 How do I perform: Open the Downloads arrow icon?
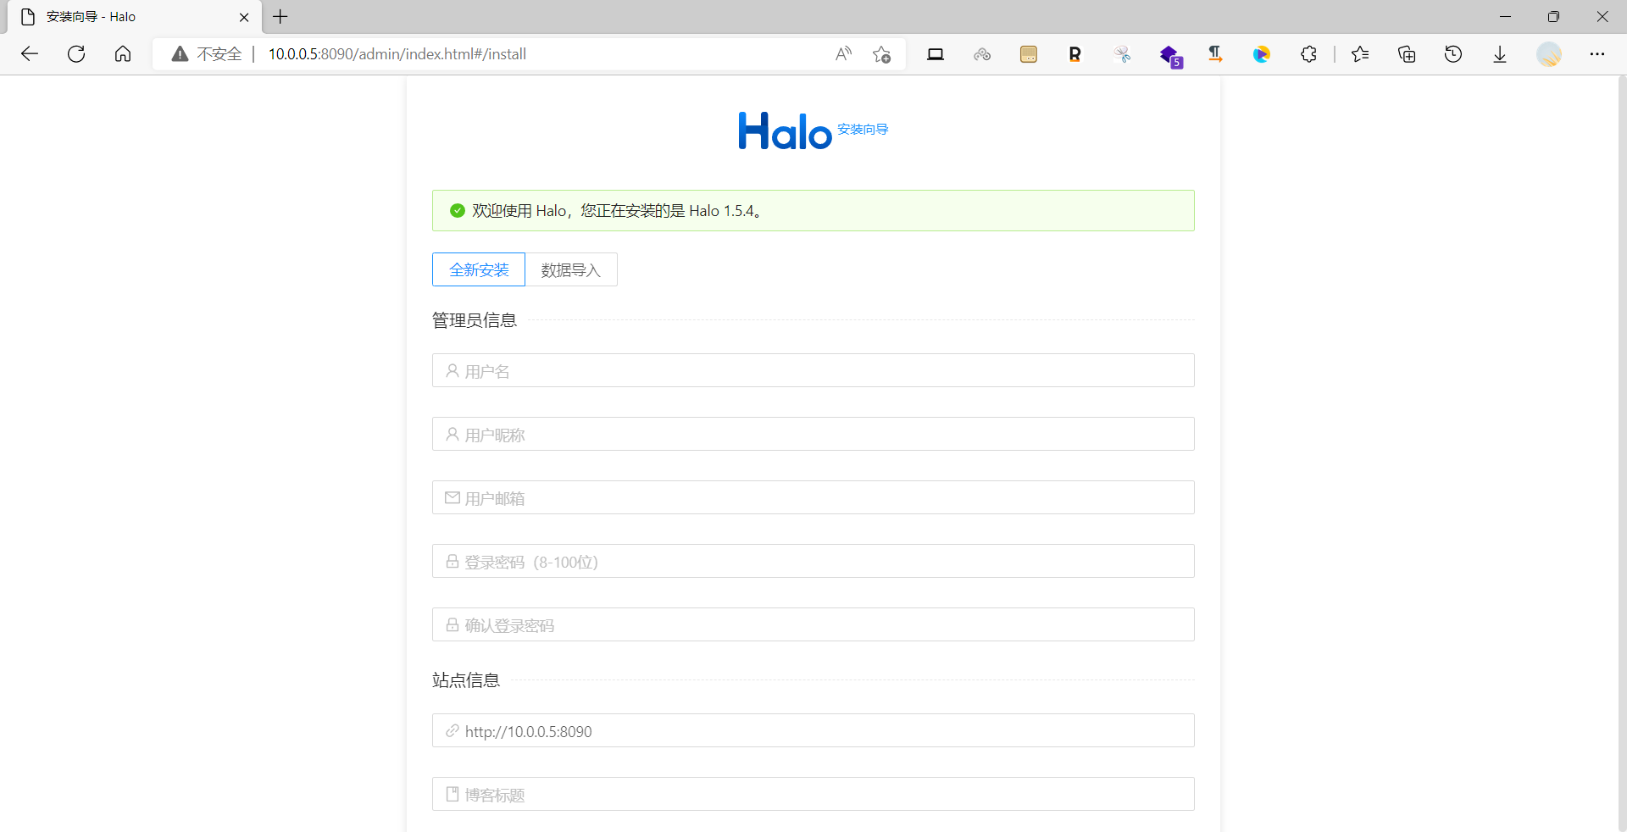point(1500,54)
